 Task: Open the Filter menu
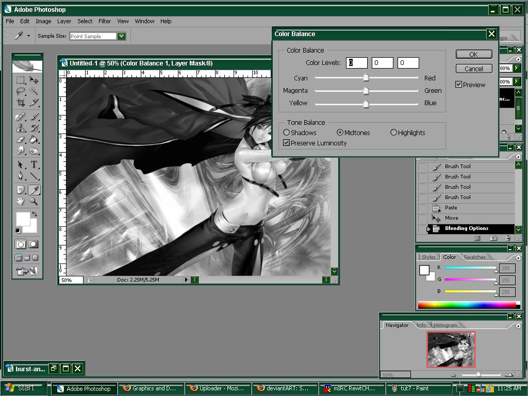[104, 21]
